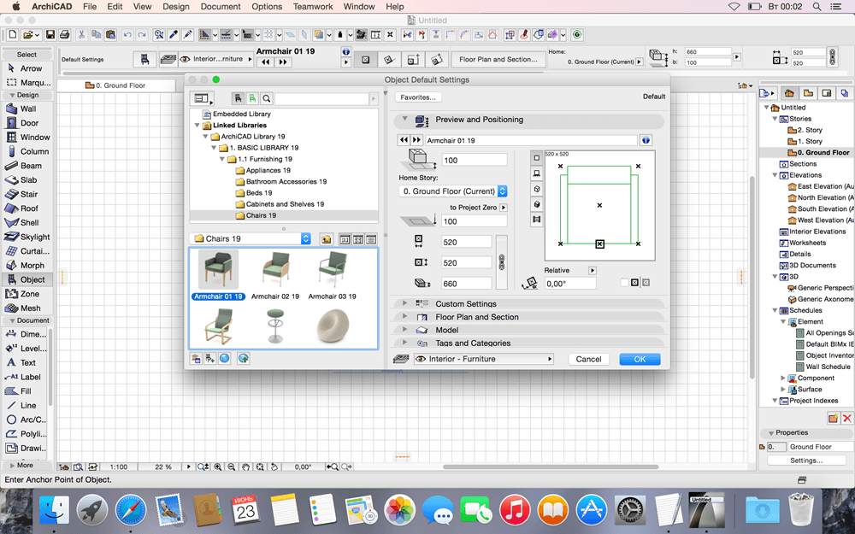Click the blue info button beside Armchair name
855x534 pixels.
[646, 140]
